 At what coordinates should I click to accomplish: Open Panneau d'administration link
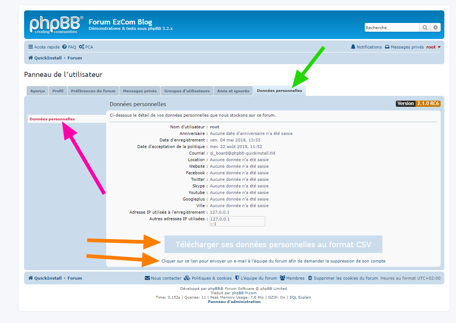pos(234,302)
